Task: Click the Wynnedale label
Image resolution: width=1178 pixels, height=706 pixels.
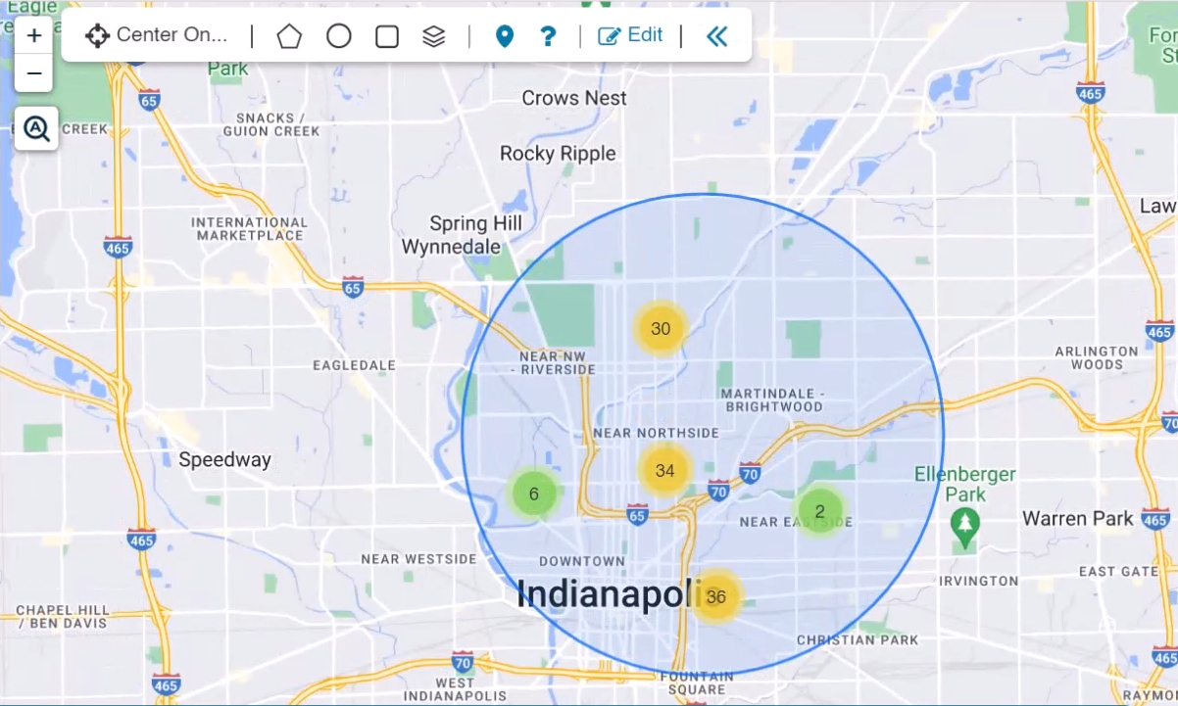Action: 451,247
